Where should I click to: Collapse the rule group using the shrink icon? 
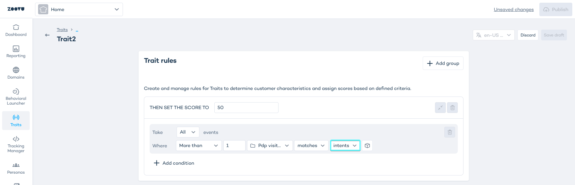click(x=440, y=108)
